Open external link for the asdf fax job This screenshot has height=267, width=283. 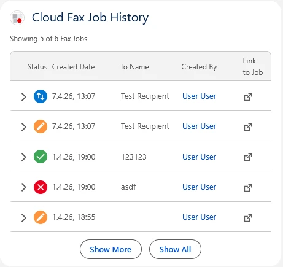[x=248, y=188]
